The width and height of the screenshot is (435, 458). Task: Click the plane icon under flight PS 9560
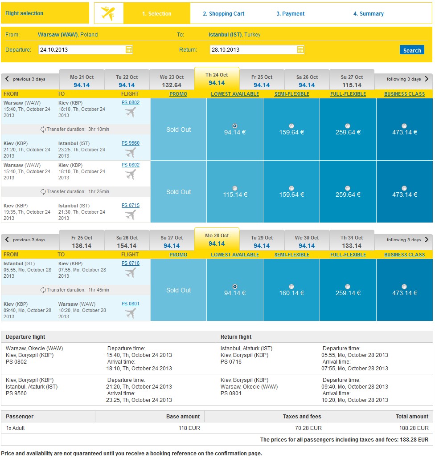(131, 153)
